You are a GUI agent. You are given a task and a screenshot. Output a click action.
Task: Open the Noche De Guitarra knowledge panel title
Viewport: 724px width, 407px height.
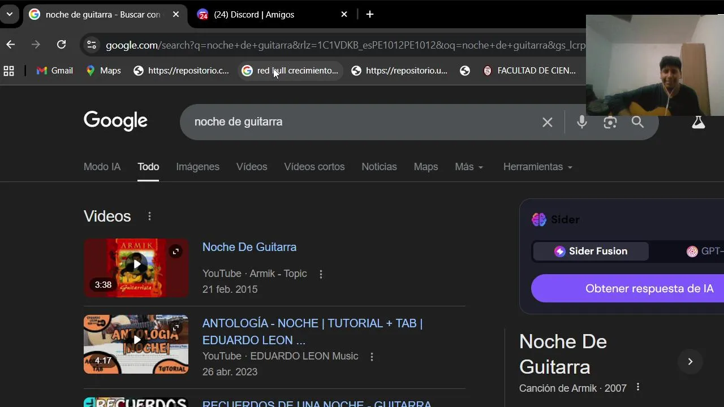point(563,354)
